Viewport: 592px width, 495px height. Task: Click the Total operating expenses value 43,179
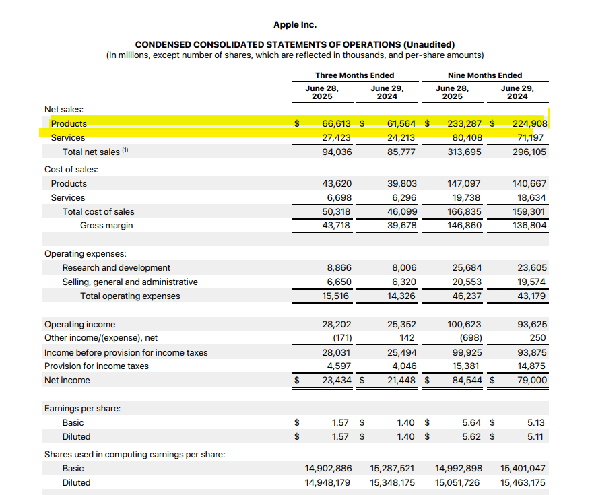(x=531, y=296)
